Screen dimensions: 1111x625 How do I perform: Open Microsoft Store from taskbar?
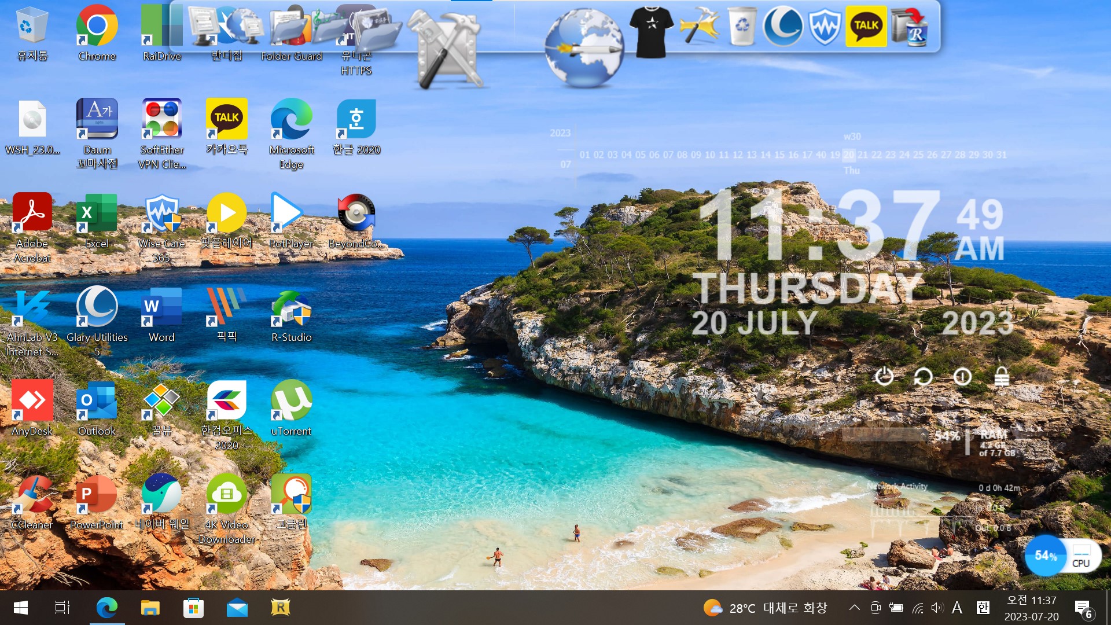(x=193, y=608)
